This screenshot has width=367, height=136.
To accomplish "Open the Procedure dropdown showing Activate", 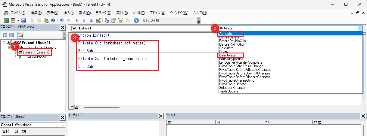I will click(x=360, y=28).
